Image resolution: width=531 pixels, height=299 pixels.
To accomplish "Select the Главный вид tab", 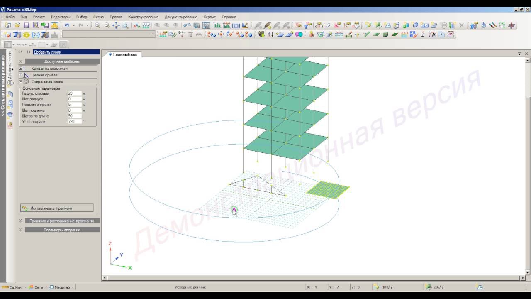I will tap(122, 54).
